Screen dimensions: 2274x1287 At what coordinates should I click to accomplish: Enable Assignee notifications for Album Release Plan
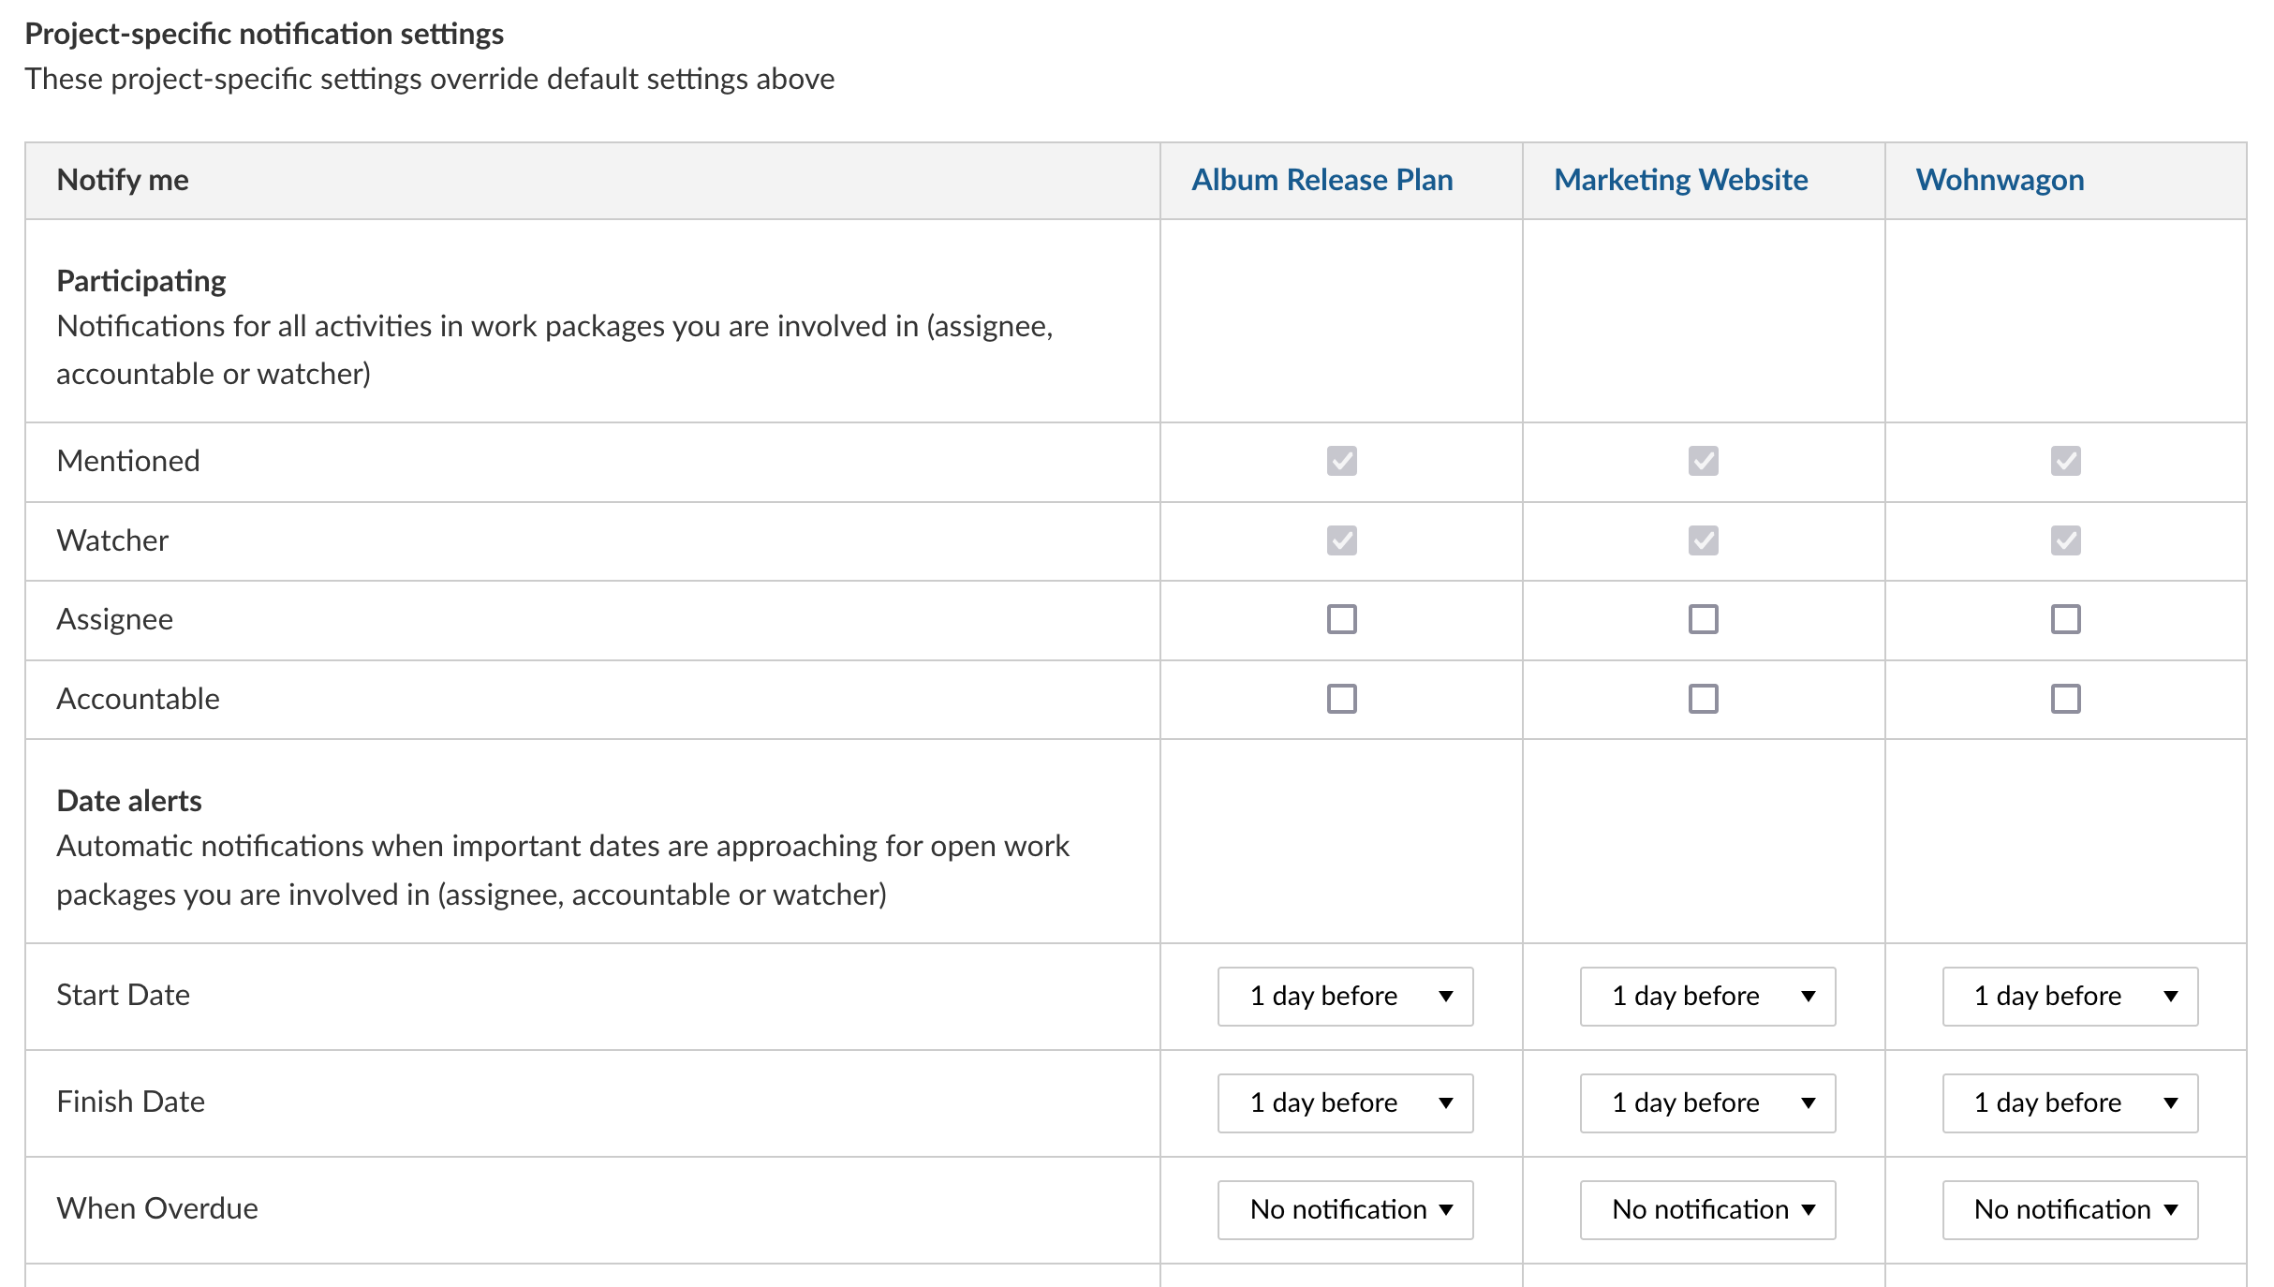tap(1341, 619)
